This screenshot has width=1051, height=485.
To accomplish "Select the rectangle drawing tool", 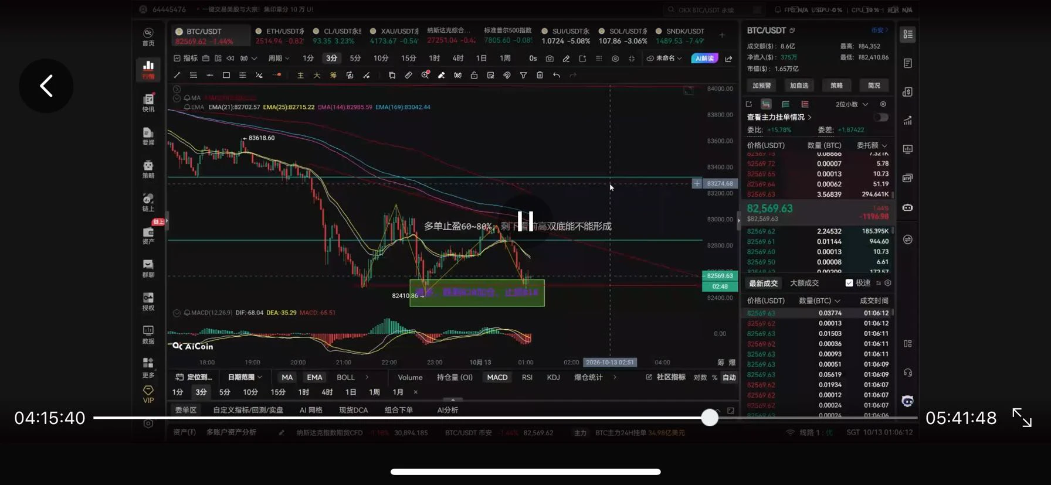I will click(226, 75).
